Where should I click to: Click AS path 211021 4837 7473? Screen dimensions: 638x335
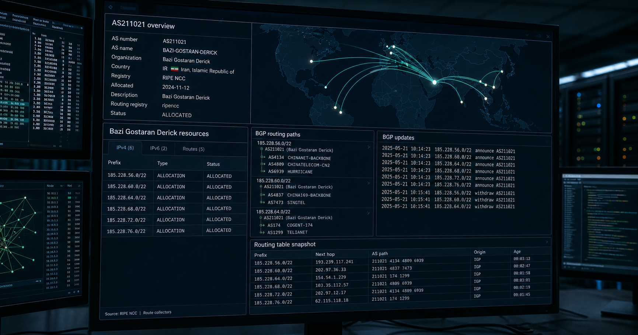pyautogui.click(x=392, y=269)
